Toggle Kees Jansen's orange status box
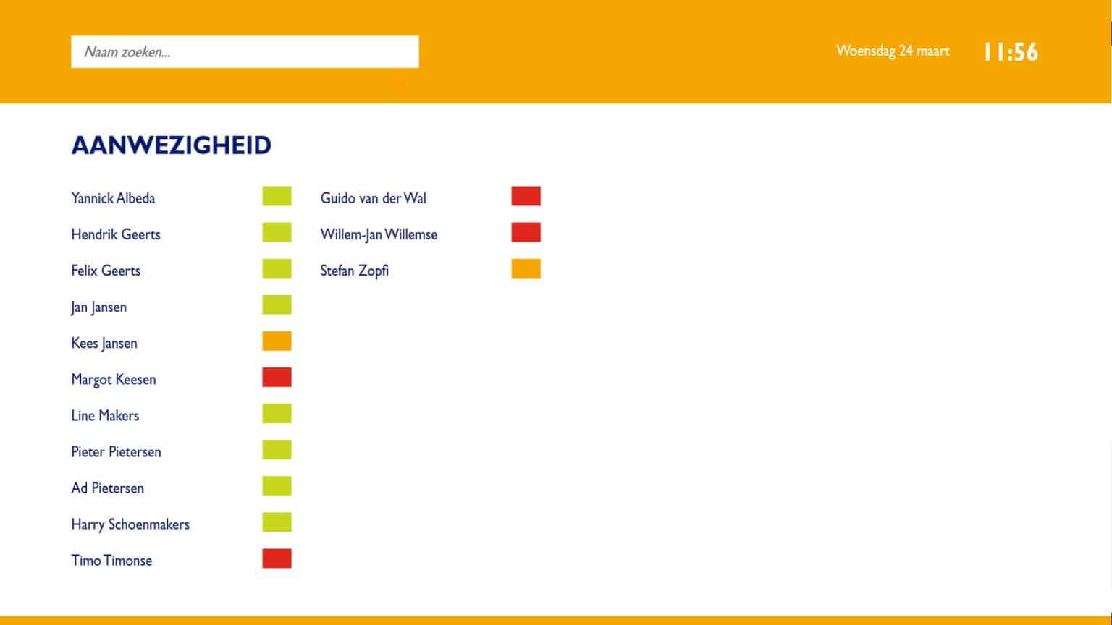1112x625 pixels. (x=277, y=341)
